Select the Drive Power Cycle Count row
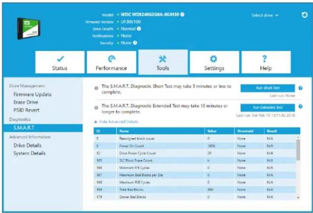Screen dimensions: 313x213 point(195,153)
